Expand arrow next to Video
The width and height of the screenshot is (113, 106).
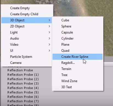click(x=49, y=45)
